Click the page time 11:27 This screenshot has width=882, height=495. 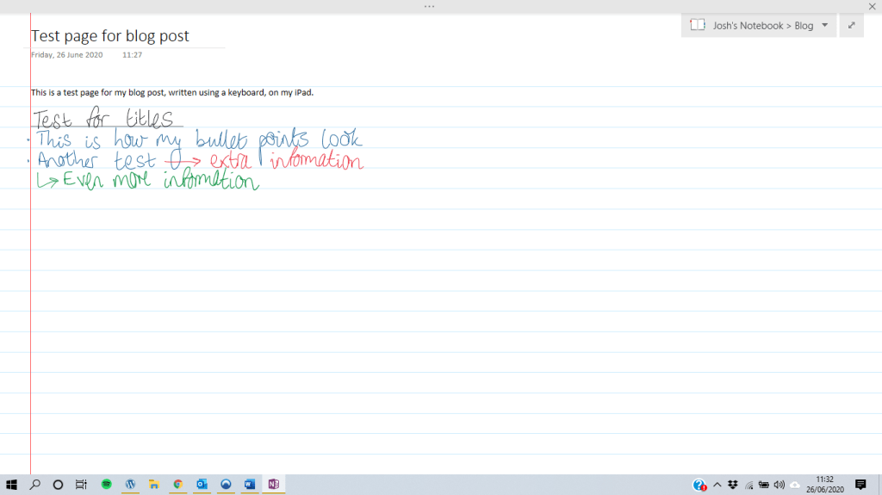[x=132, y=55]
